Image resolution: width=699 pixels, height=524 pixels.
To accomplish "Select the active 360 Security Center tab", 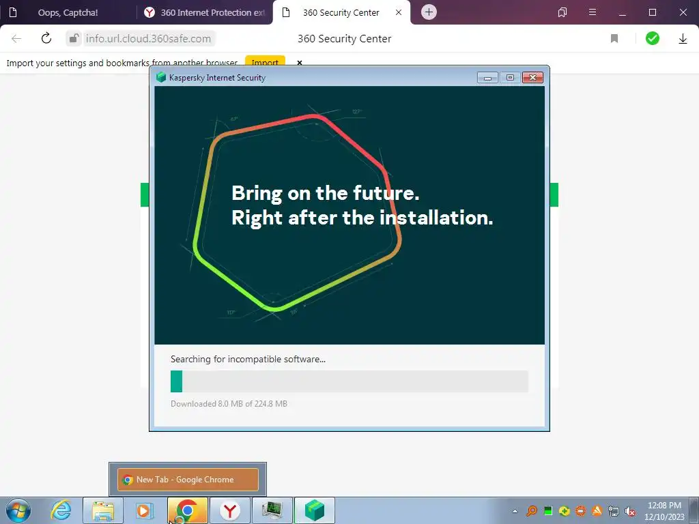I will [341, 12].
